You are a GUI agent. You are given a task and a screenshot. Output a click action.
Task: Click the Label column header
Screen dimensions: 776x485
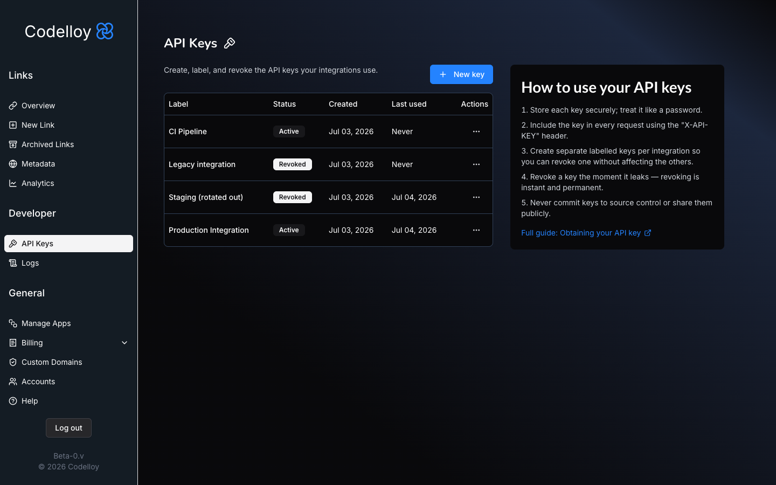coord(178,104)
